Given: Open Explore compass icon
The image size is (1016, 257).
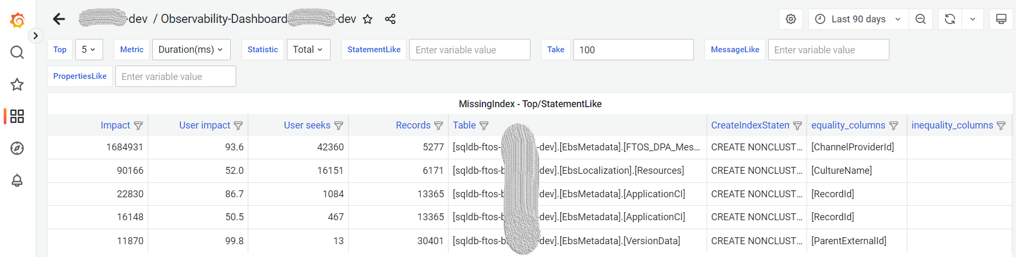Looking at the screenshot, I should point(17,148).
